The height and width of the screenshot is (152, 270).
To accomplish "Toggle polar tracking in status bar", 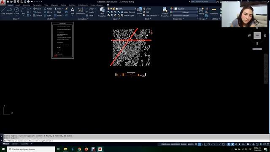I will point(208,144).
